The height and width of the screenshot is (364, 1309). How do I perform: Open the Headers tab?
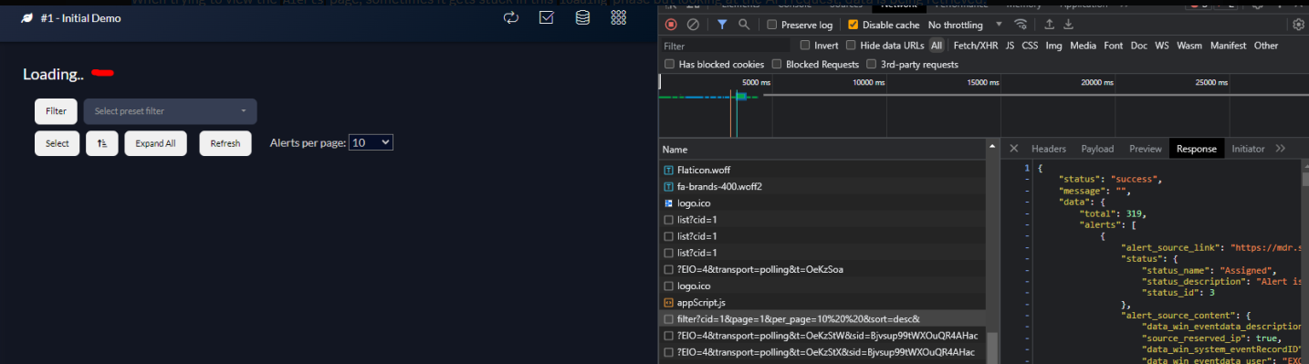pos(1048,149)
